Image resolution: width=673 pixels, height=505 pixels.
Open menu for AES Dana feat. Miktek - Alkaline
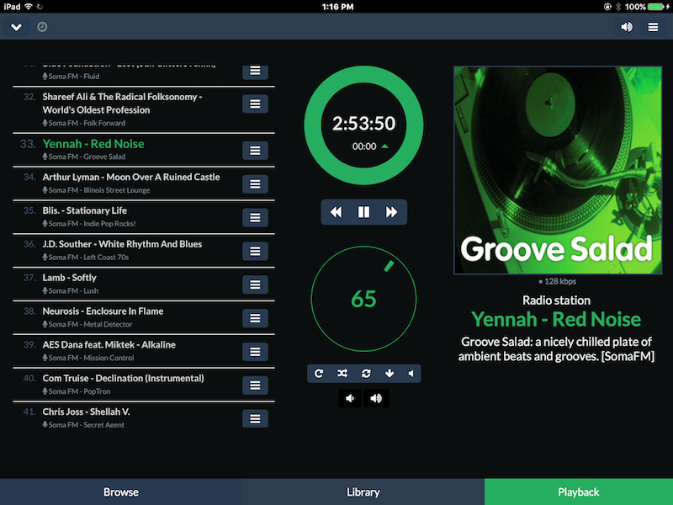tap(255, 351)
